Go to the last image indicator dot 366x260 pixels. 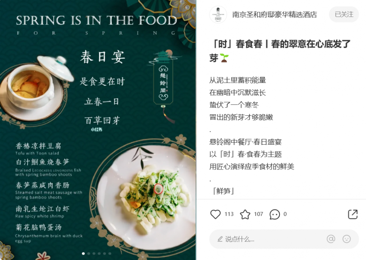[x=110, y=254]
